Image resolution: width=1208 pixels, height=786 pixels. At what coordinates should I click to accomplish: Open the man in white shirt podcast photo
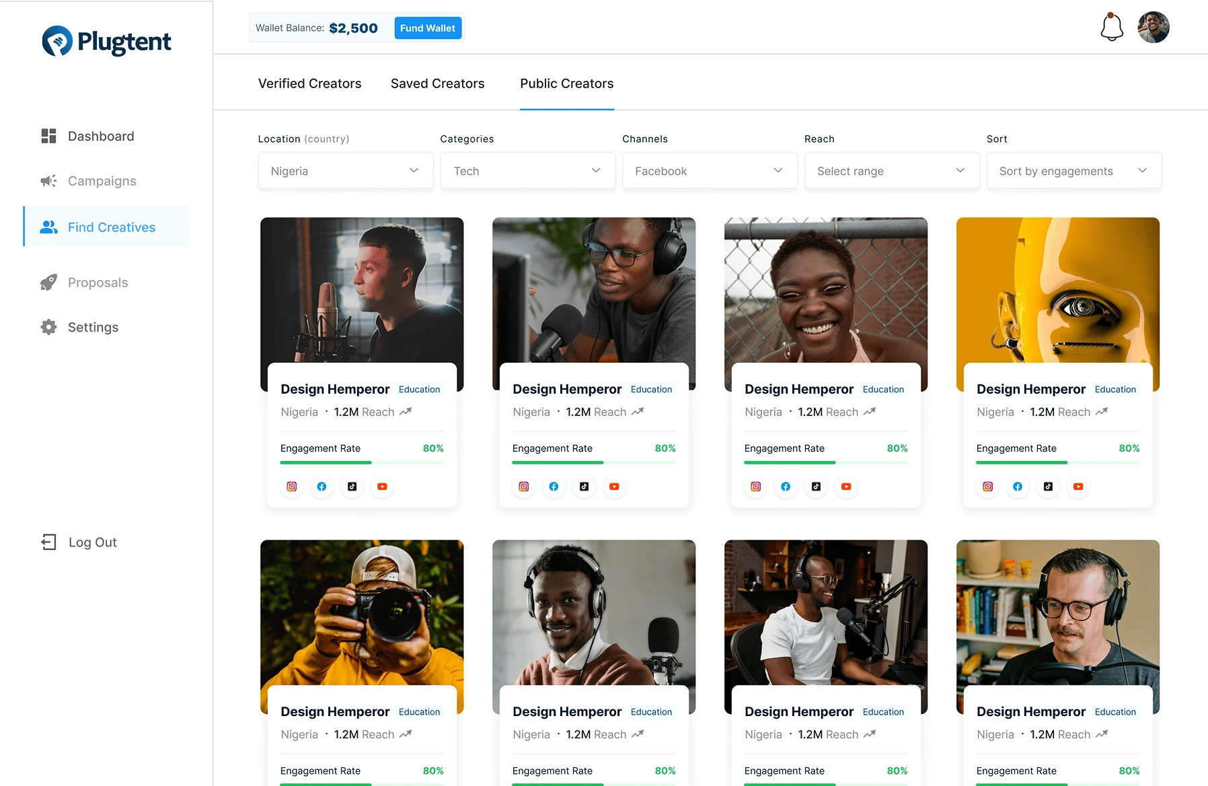tap(826, 612)
